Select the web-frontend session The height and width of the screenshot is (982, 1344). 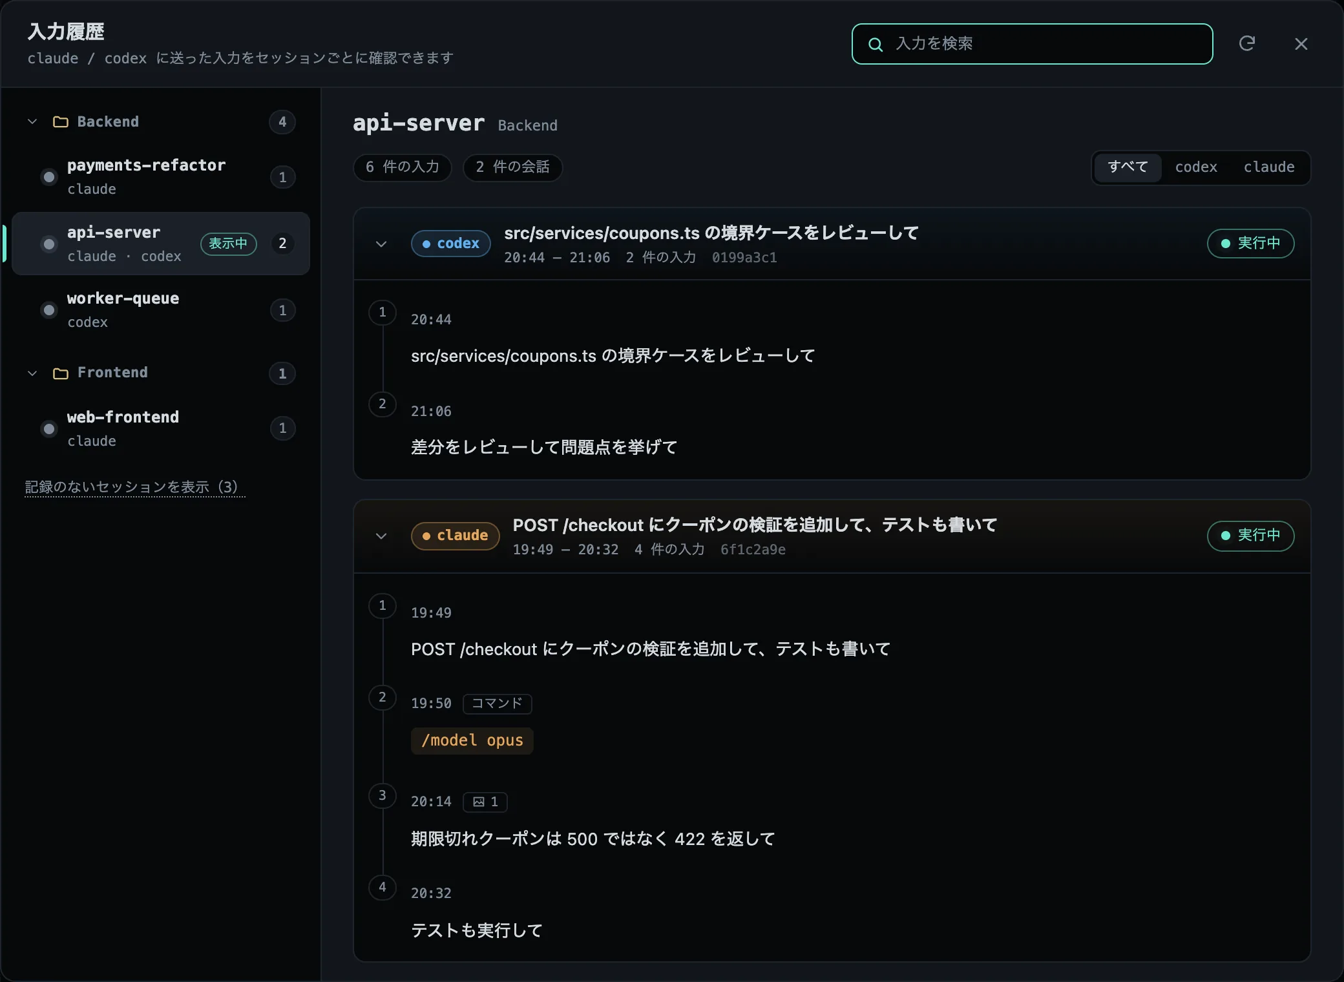tap(161, 428)
